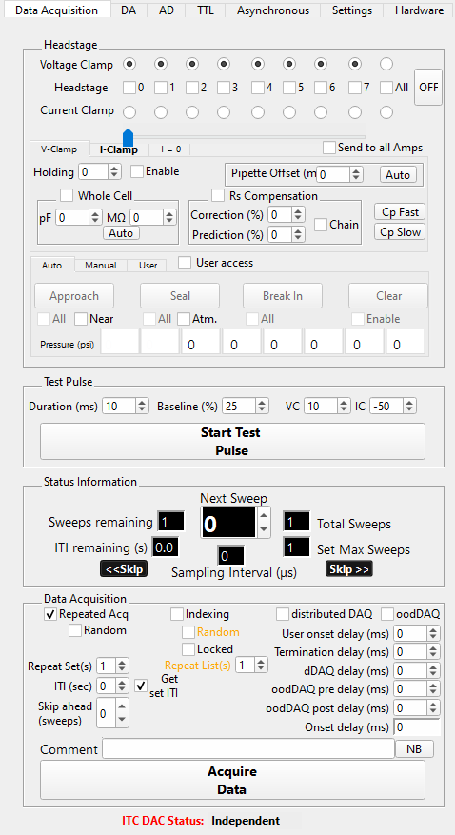Click the pF value stepper
The image size is (455, 835).
93,217
